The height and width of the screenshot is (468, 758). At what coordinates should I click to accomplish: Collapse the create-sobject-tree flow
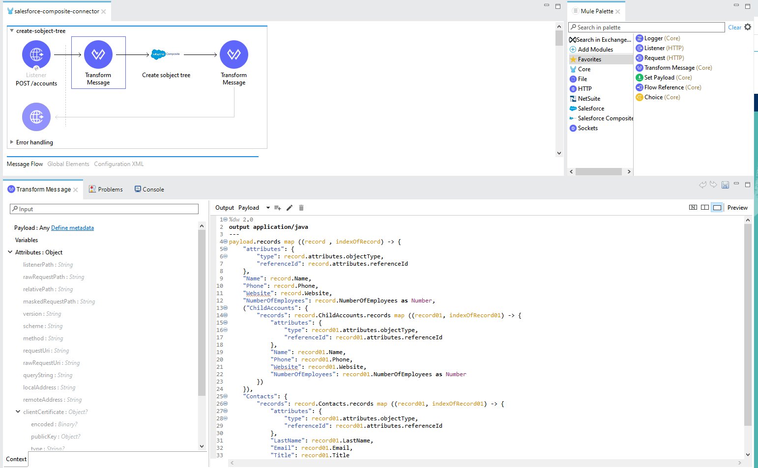tap(12, 30)
